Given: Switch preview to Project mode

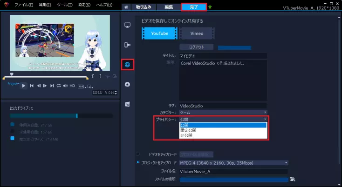Looking at the screenshot, I should (x=13, y=84).
